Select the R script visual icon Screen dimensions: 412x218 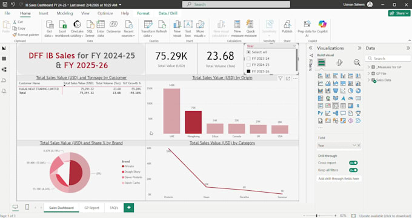point(358,106)
